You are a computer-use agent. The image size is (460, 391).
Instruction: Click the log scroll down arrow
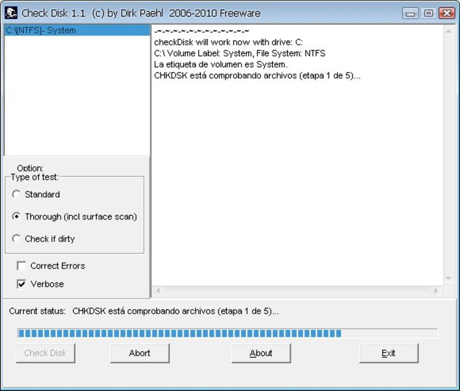448,278
